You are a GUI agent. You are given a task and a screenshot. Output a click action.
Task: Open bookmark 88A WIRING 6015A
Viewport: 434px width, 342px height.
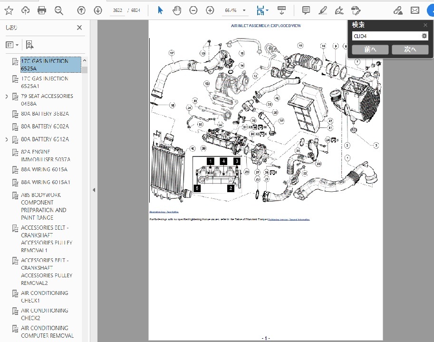coord(44,169)
